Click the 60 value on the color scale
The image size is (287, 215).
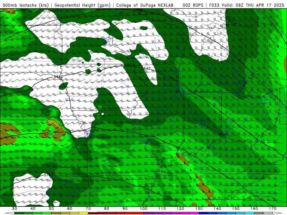(x=70, y=209)
